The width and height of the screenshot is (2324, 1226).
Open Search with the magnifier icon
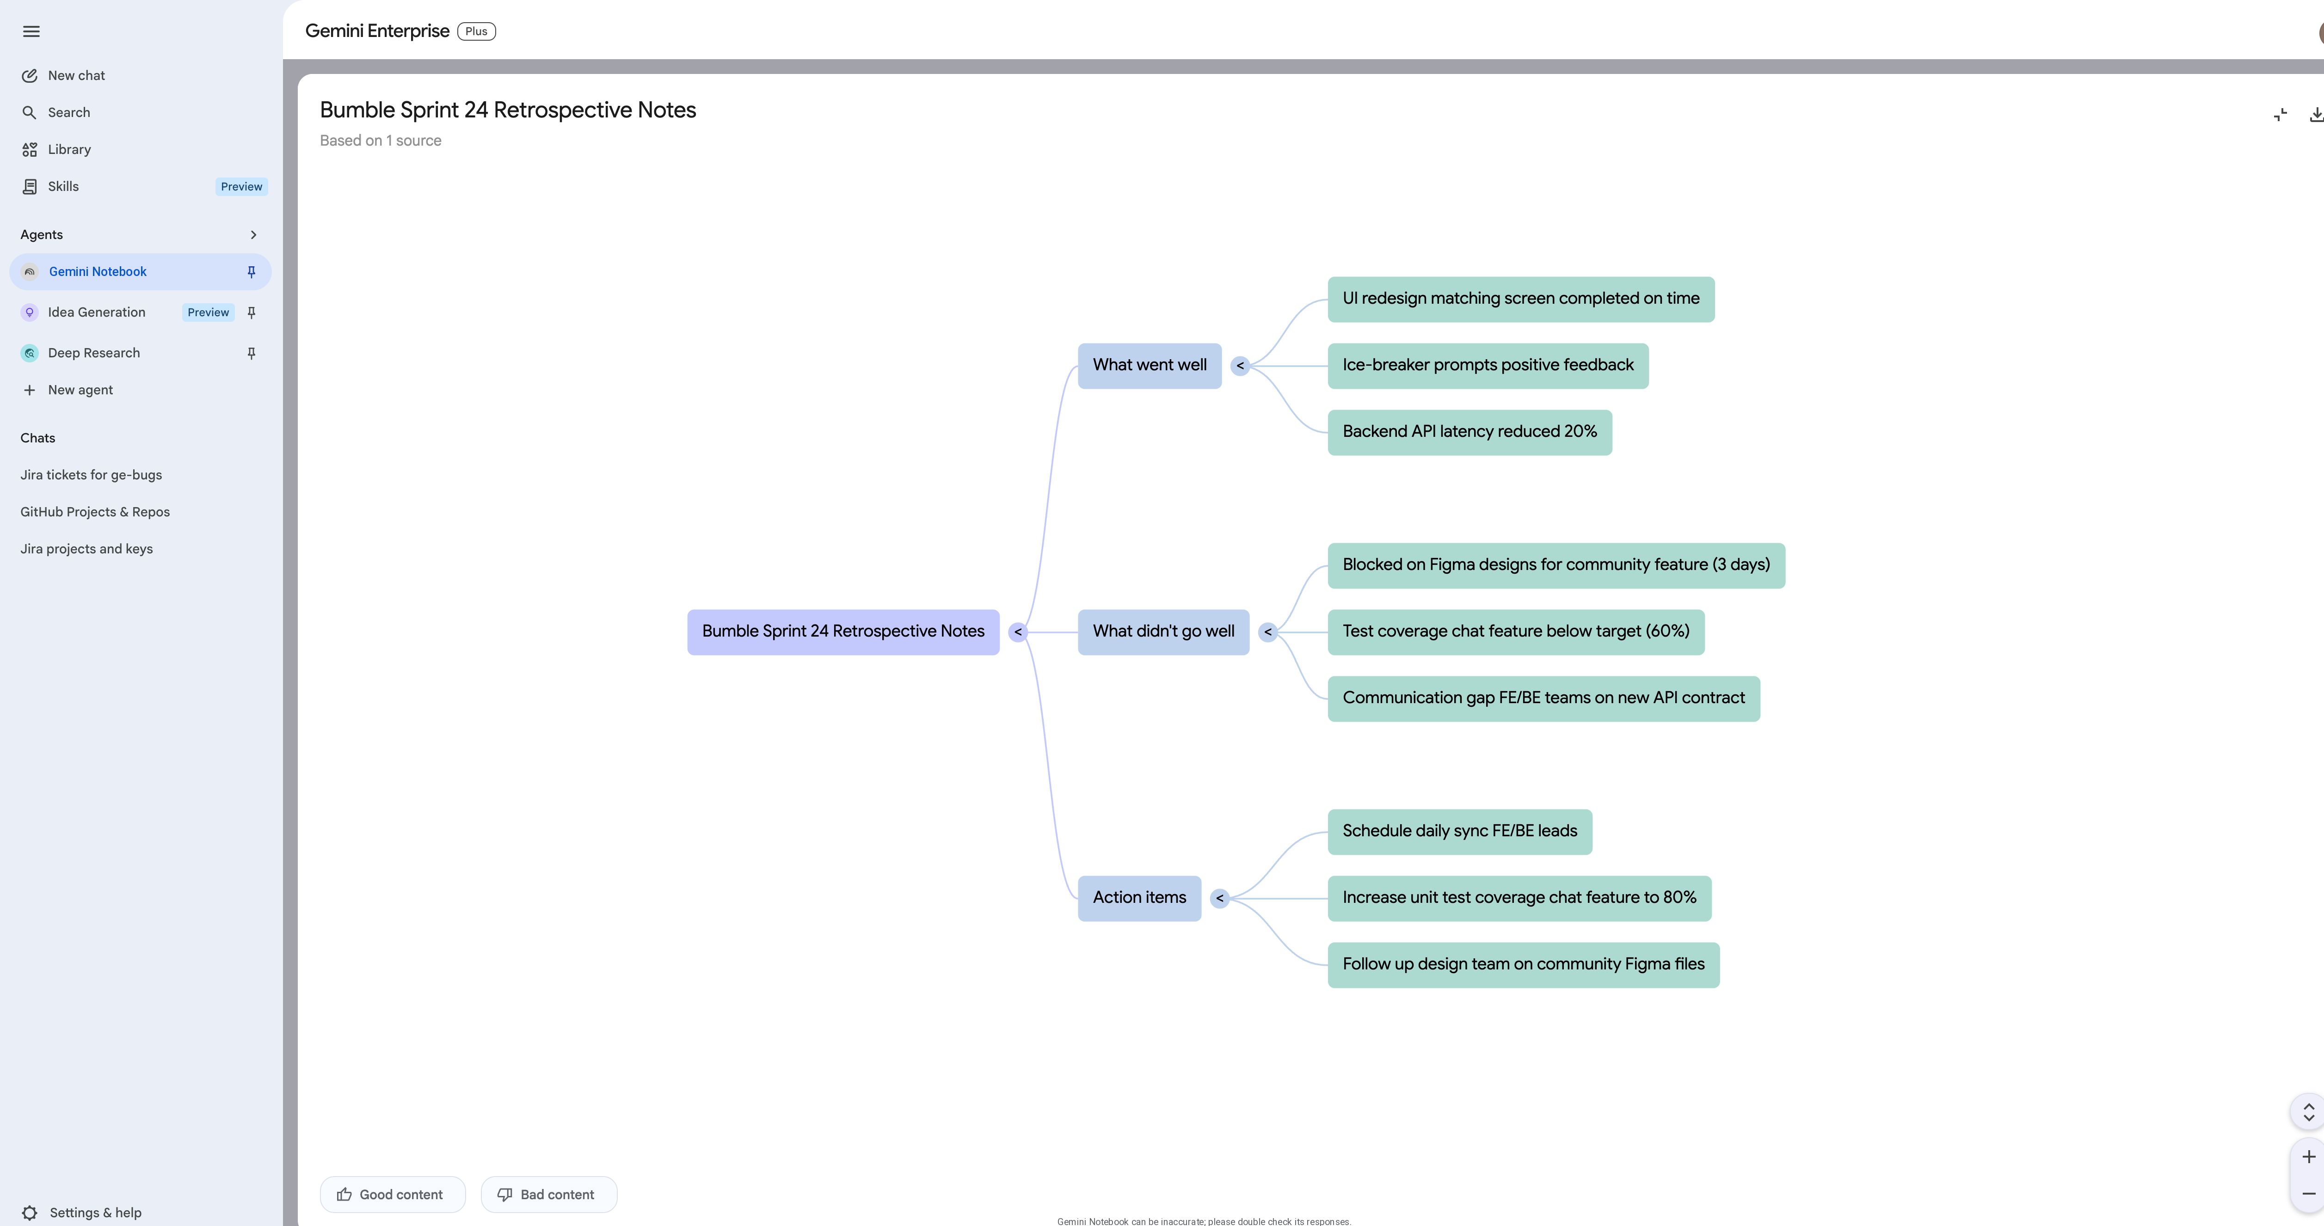(x=30, y=113)
